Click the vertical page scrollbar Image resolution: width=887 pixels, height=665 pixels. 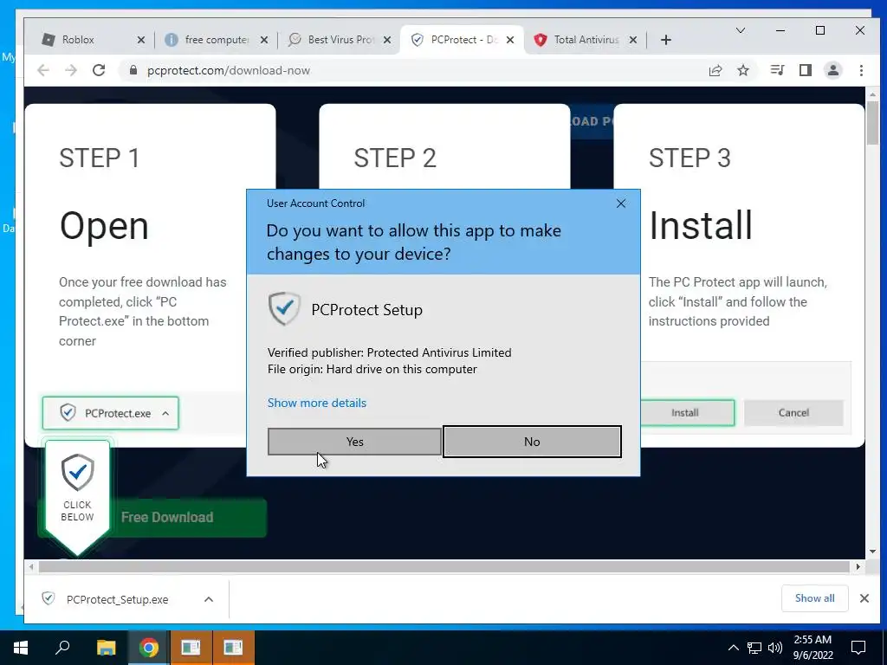(x=871, y=123)
